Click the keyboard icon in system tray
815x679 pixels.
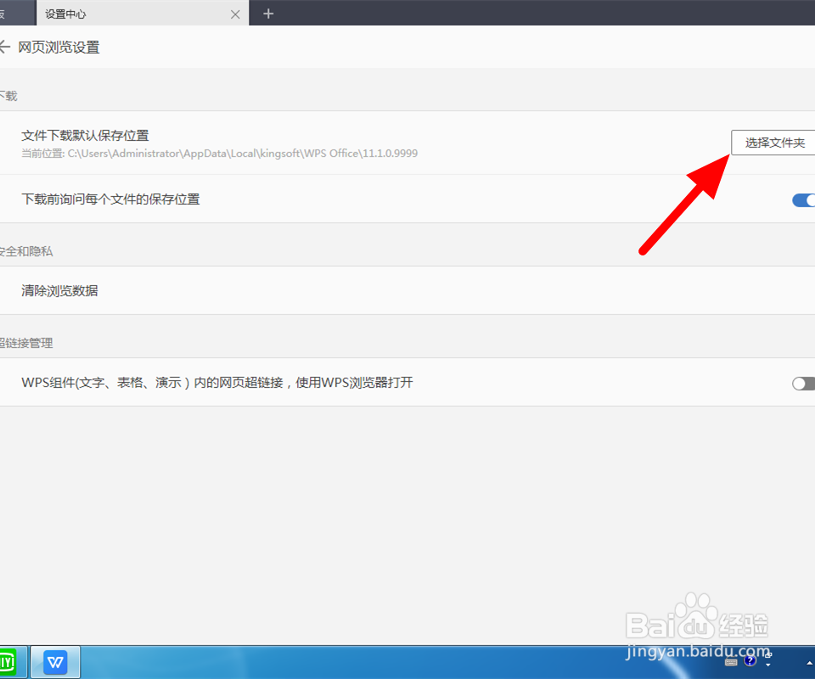click(x=731, y=661)
